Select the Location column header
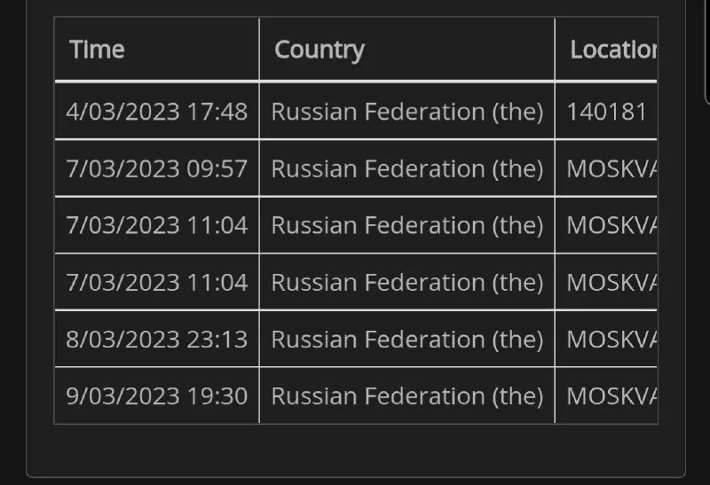The height and width of the screenshot is (485, 710). (x=612, y=50)
